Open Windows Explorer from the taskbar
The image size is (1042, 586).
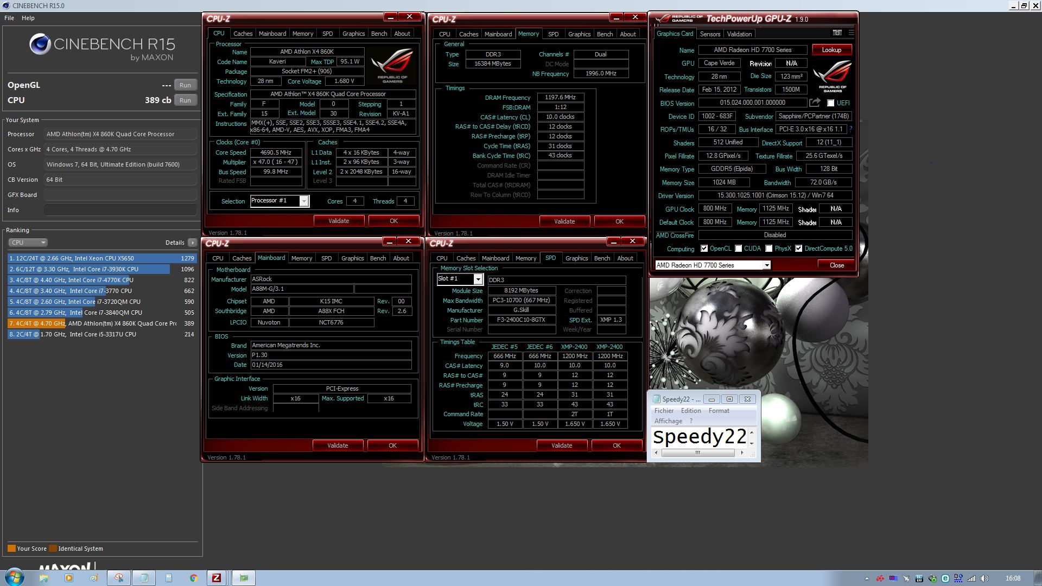43,578
